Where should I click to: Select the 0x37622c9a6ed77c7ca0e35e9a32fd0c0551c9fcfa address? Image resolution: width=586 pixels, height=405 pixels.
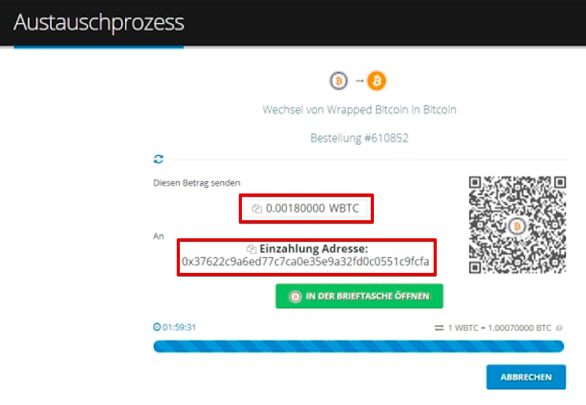coord(306,261)
